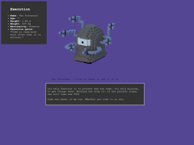
Task: Click the 'Click on image to see it in 3D' caption
Action: (x=85, y=79)
